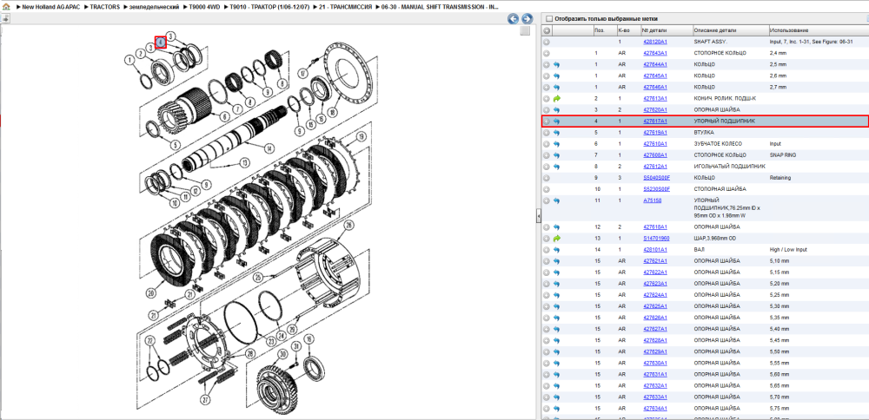Click the blue replacement arrow for 427618A1
Image resolution: width=869 pixels, height=420 pixels.
coord(556,226)
